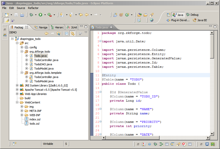The image size is (220, 149).
Task: Expand the WEB-INF folder
Action: pos(22,115)
